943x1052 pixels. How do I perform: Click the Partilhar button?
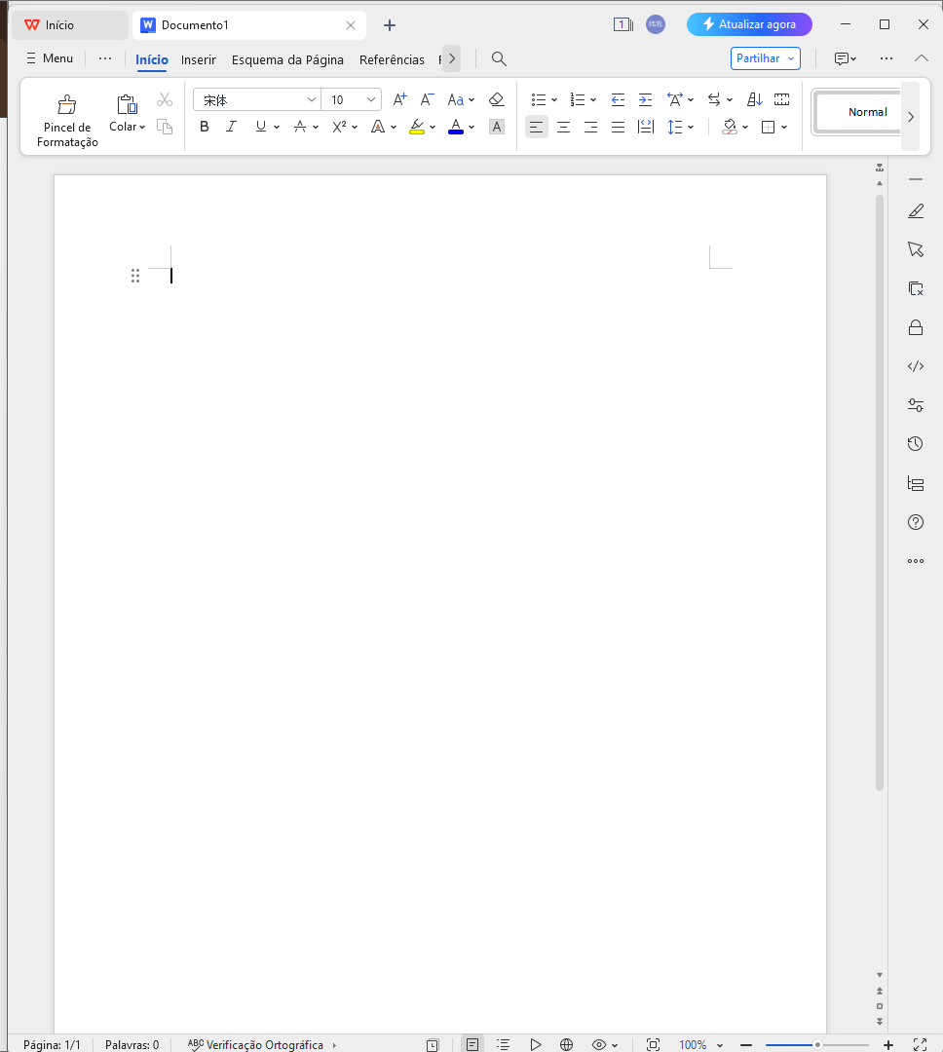[765, 58]
